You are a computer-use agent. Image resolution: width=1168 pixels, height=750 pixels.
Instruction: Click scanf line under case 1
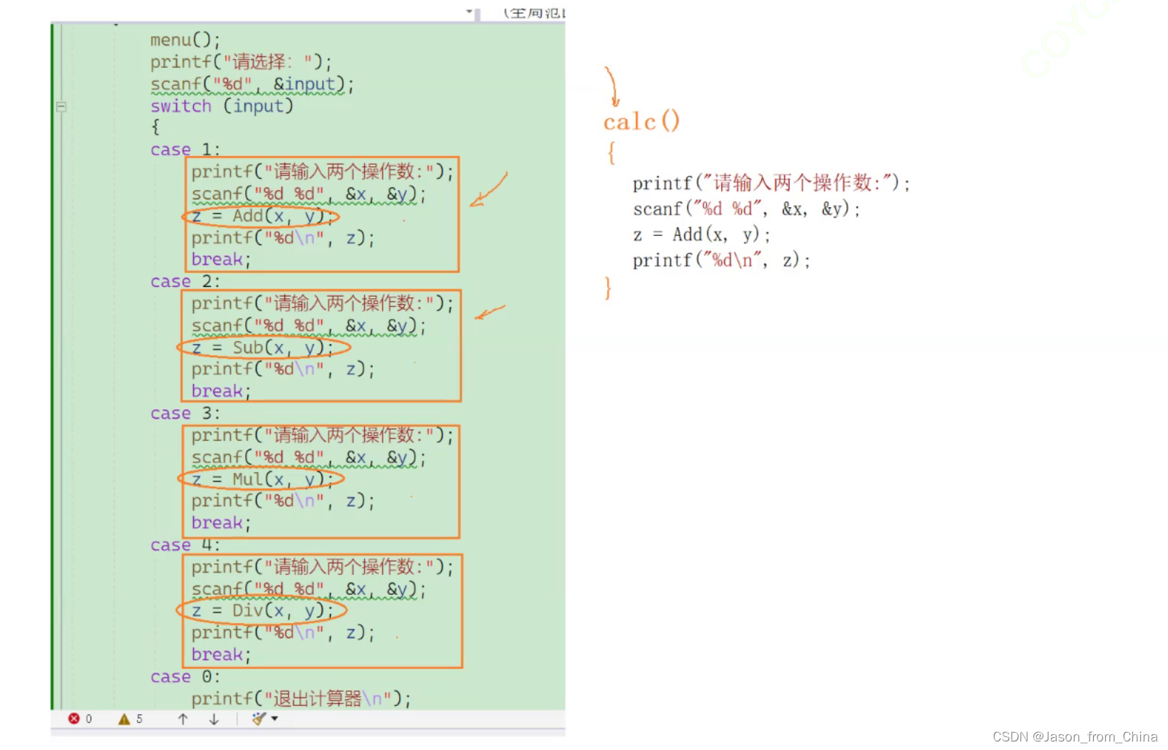point(309,194)
